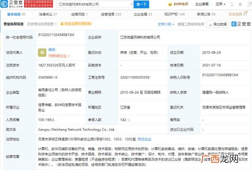This screenshot has width=252, height=170.
Task: Select the insured count value 142
Action: click(x=123, y=120)
